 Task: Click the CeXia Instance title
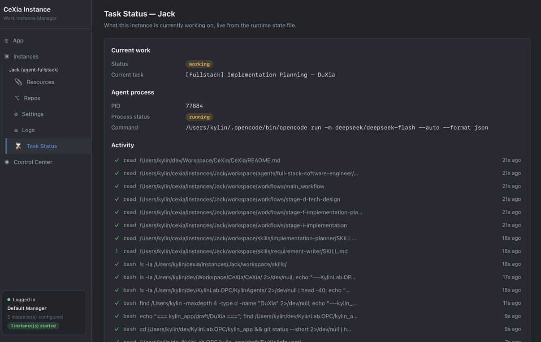point(27,9)
